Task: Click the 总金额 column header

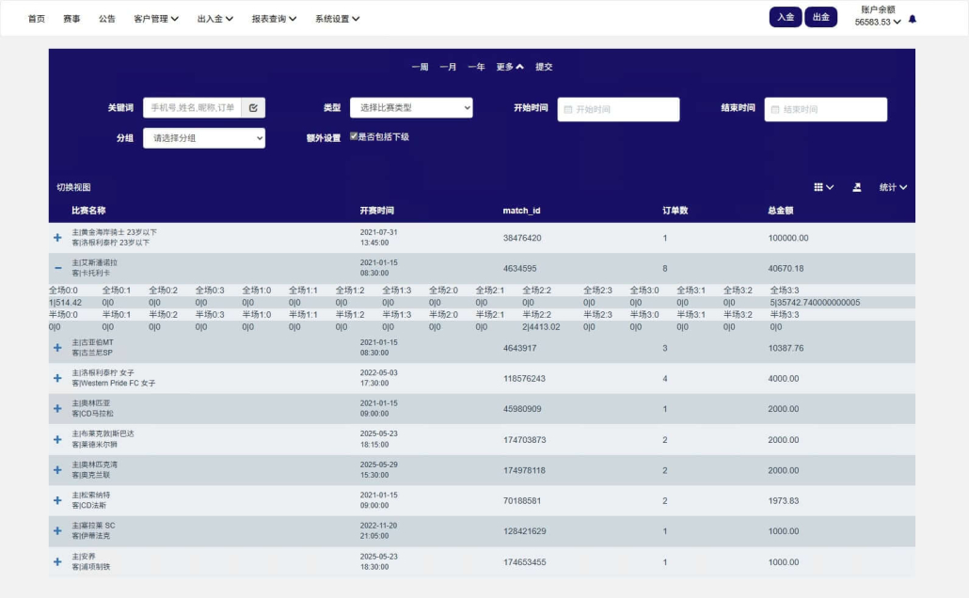Action: (781, 211)
